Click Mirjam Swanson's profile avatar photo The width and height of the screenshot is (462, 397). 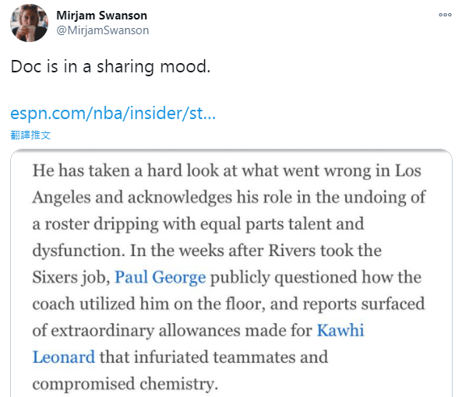coord(29,23)
